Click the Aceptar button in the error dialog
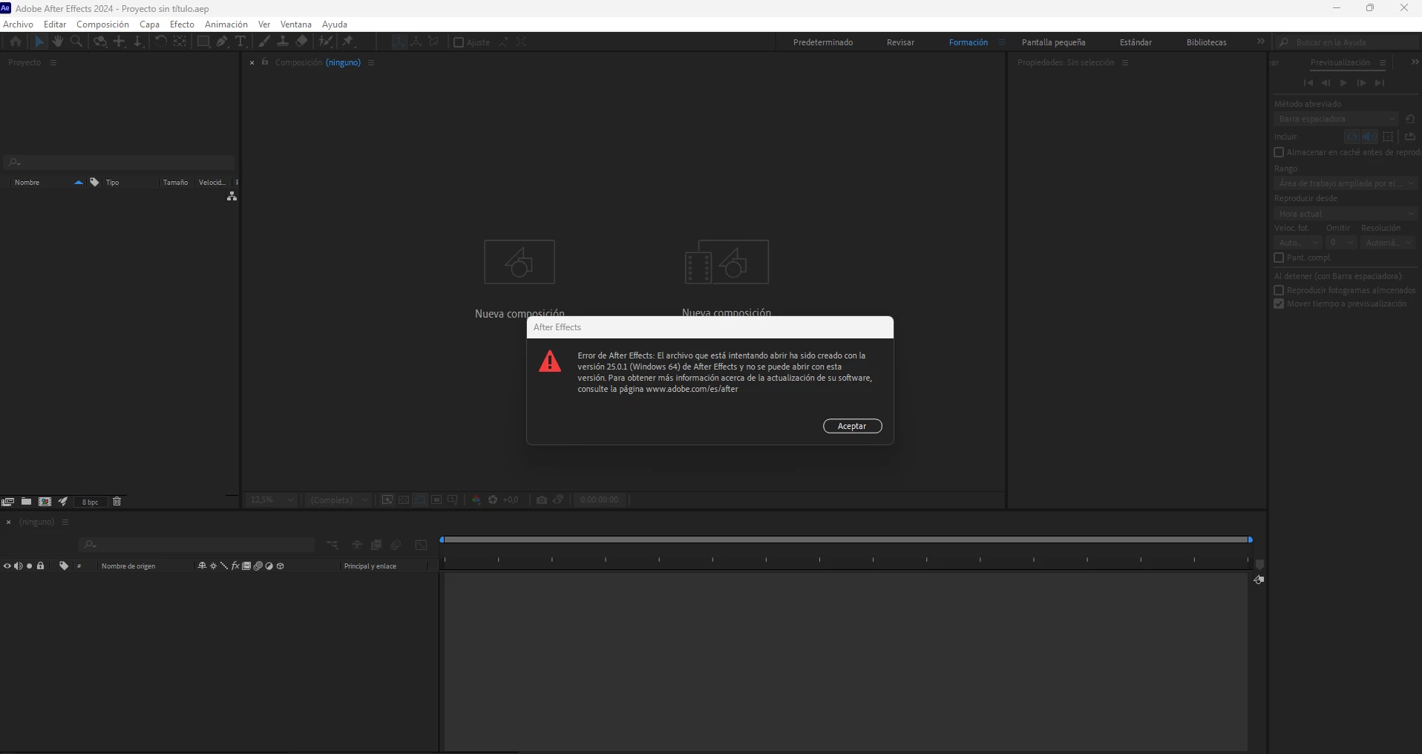Viewport: 1422px width, 754px height. pyautogui.click(x=852, y=426)
